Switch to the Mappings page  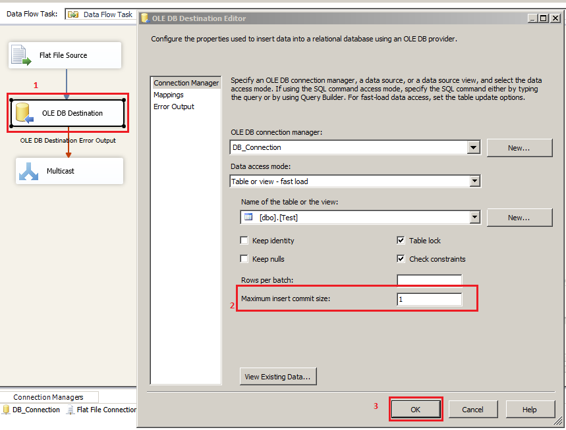tap(167, 94)
